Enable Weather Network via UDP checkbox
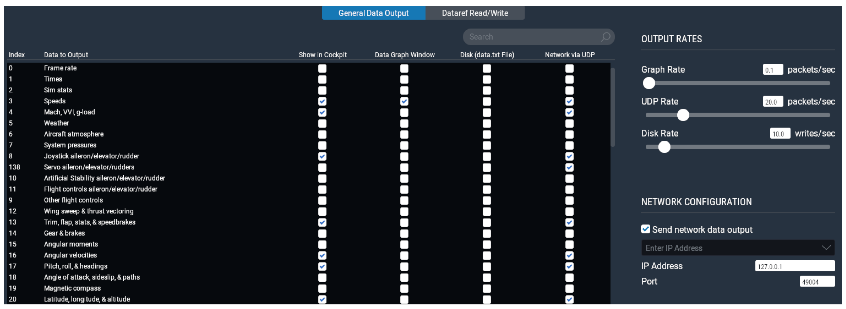Image resolution: width=846 pixels, height=309 pixels. pos(569,123)
